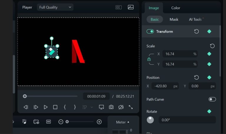Step to previous frame
The width and height of the screenshot is (226, 134).
(26, 107)
